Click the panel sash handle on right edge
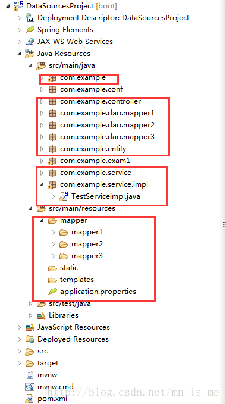The width and height of the screenshot is (226, 404). click(224, 225)
